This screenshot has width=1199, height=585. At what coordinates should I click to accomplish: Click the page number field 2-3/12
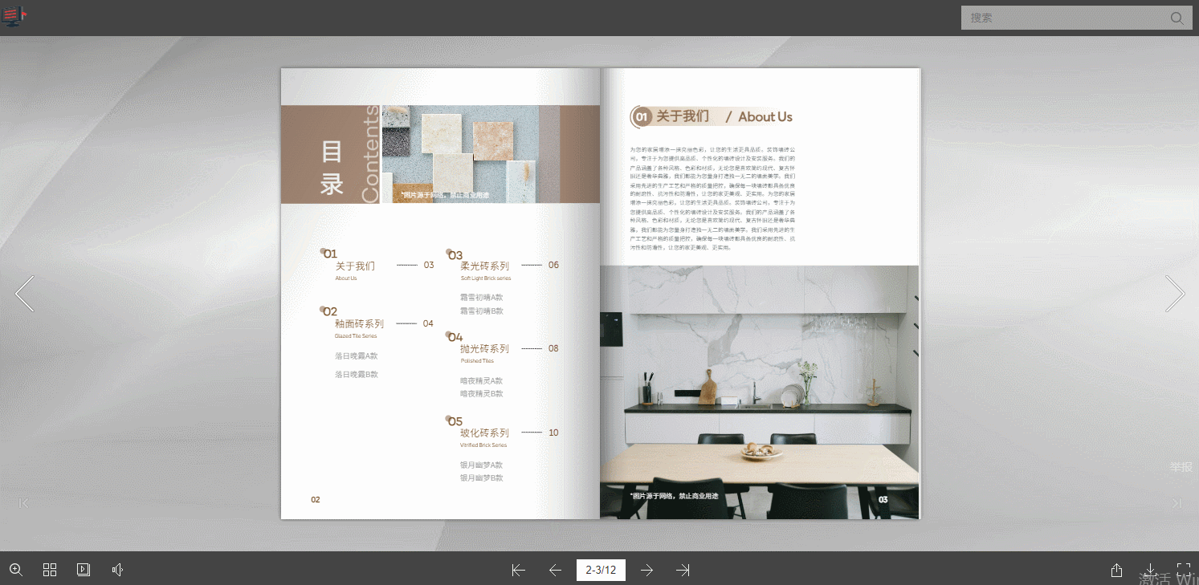[601, 571]
